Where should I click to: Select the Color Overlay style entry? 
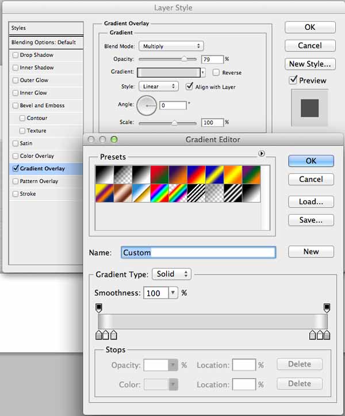click(x=46, y=156)
